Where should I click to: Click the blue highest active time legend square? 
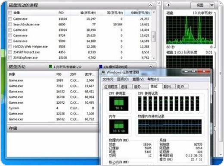101,67
